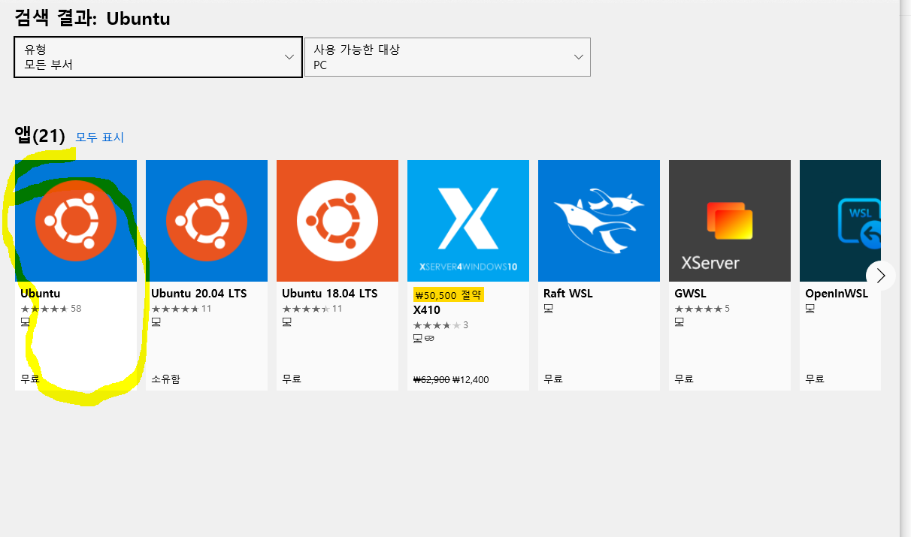Image resolution: width=911 pixels, height=537 pixels.
Task: Click the Raft WSL title text
Action: (x=568, y=294)
